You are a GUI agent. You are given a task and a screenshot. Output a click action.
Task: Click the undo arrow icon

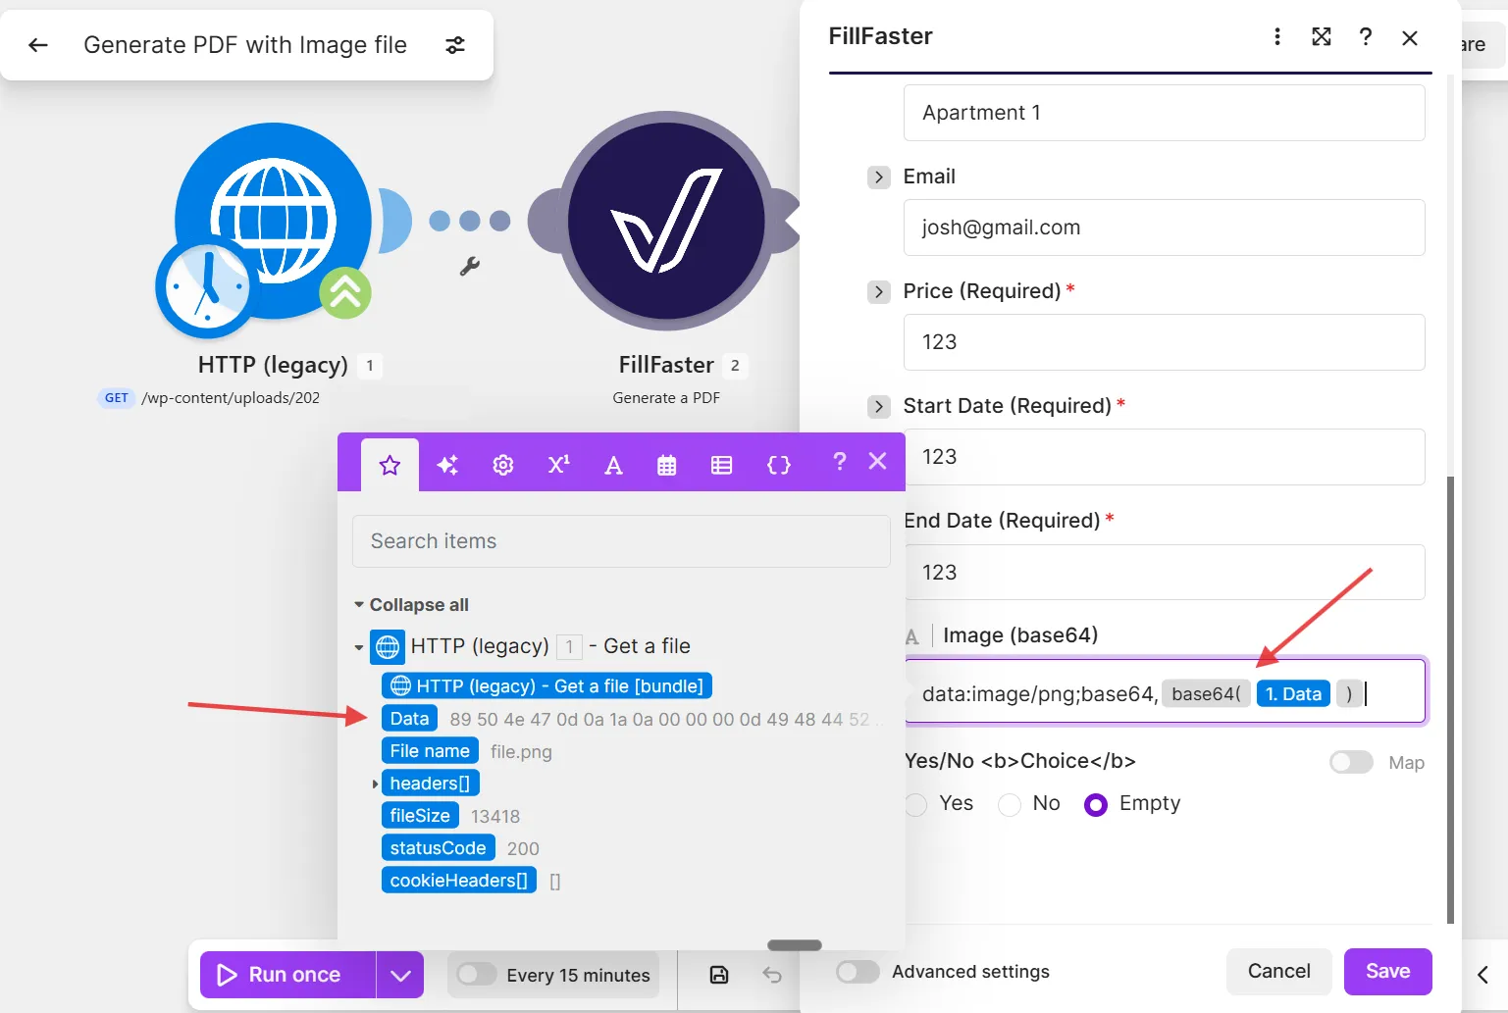772,974
